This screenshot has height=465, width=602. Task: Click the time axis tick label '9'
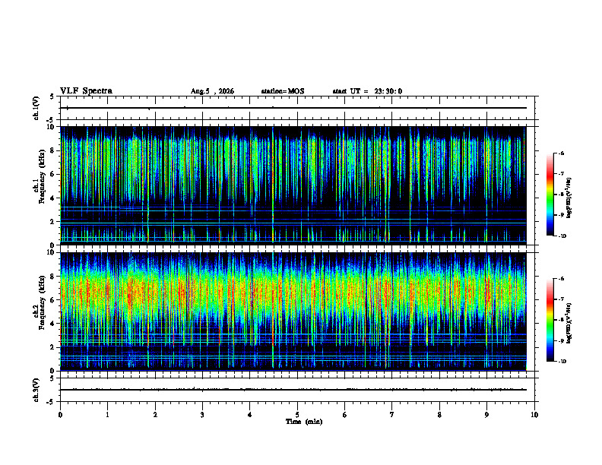pyautogui.click(x=486, y=415)
